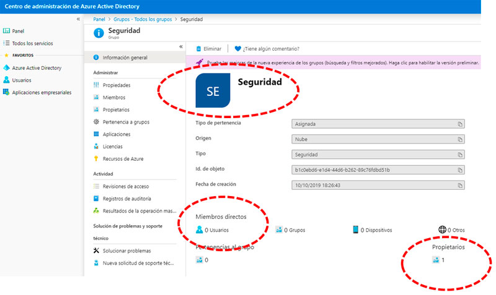Click the Fecha de creación field

(x=378, y=185)
